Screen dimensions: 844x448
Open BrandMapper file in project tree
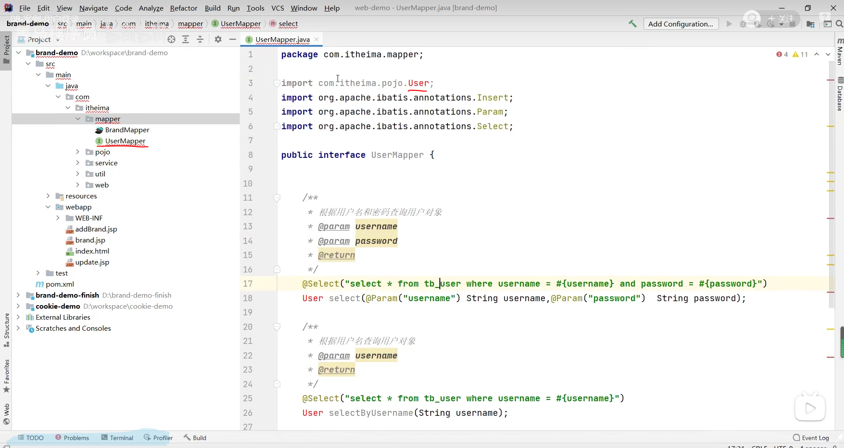(127, 130)
